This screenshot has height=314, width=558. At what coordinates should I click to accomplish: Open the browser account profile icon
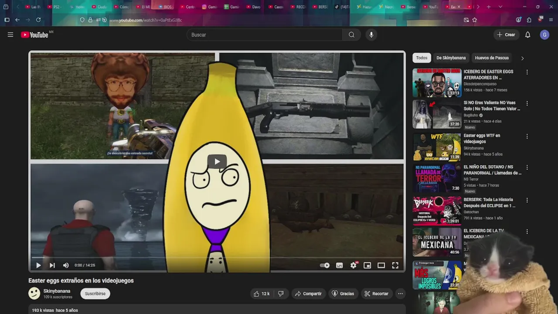point(518,20)
